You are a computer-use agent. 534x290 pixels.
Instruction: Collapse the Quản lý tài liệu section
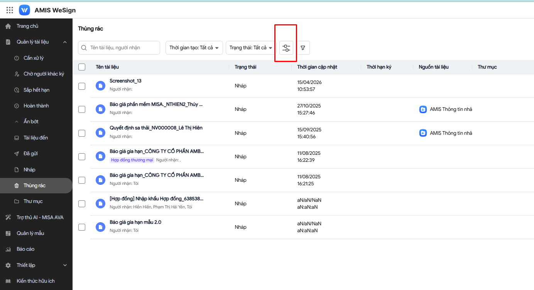click(x=65, y=42)
